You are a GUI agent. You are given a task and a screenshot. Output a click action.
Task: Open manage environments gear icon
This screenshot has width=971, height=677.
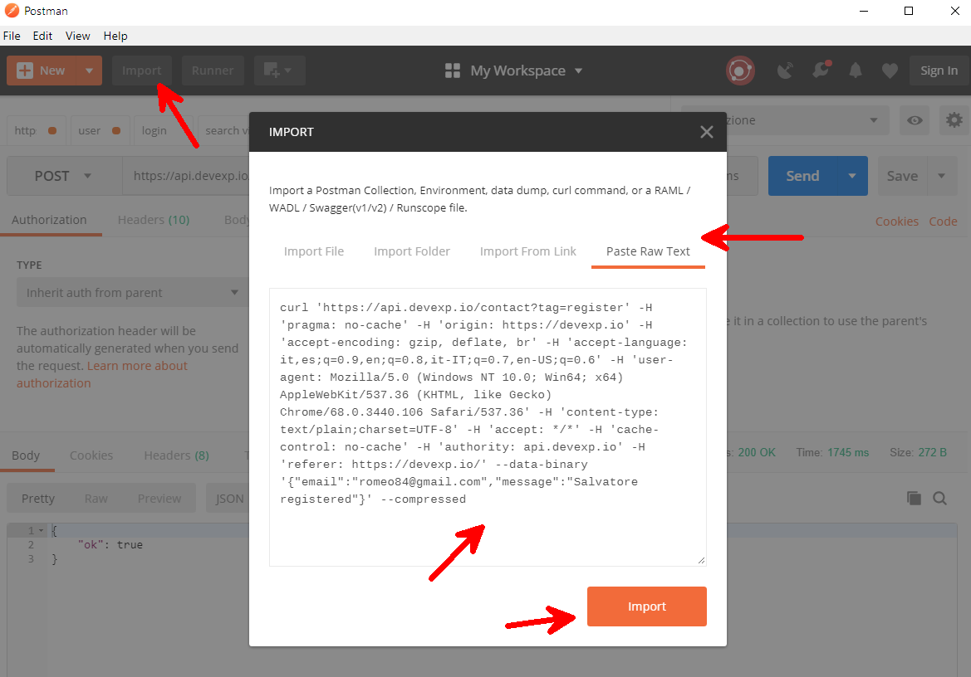coord(954,120)
